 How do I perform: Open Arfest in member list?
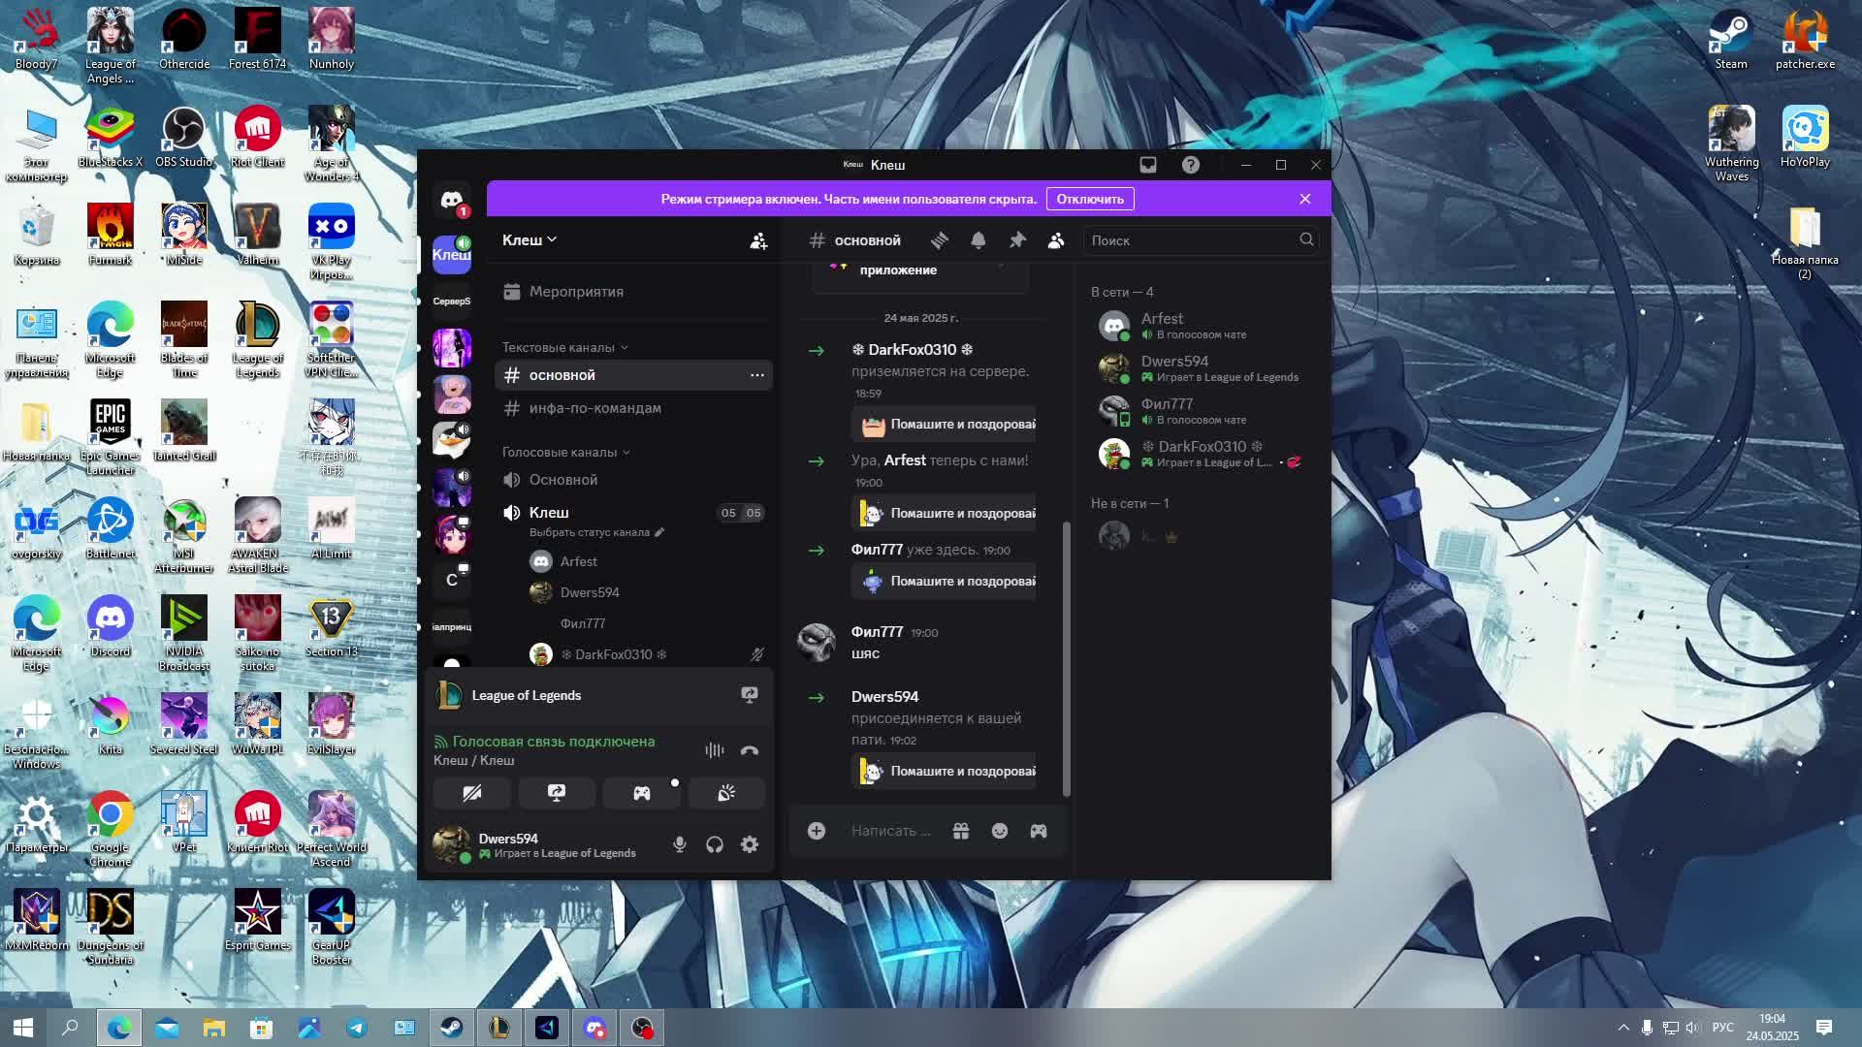1203,326
